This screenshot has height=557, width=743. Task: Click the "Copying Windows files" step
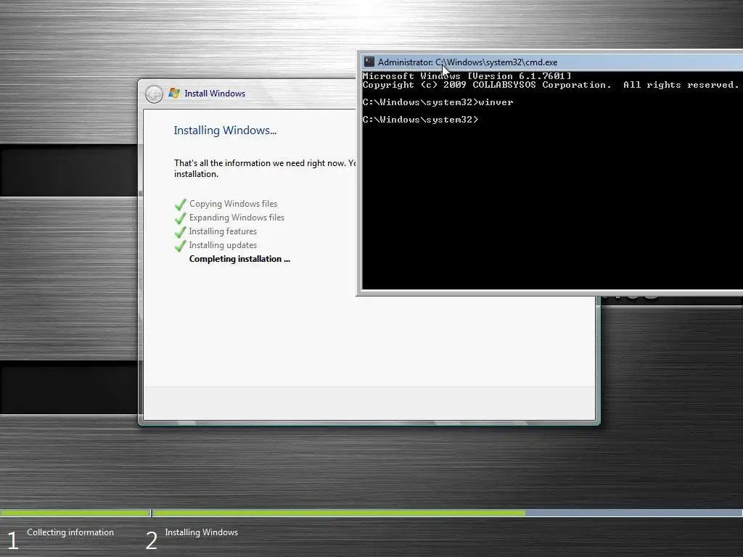(233, 204)
